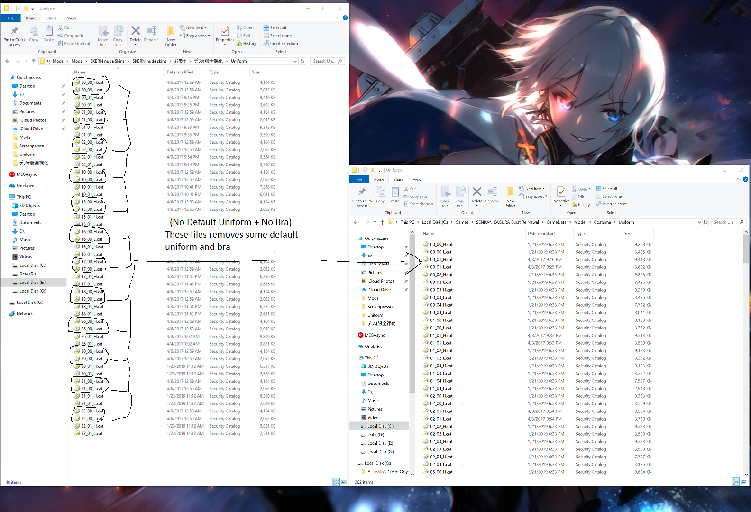Open New item dropdown in SKBRN mods window
The height and width of the screenshot is (512, 751).
click(x=193, y=28)
